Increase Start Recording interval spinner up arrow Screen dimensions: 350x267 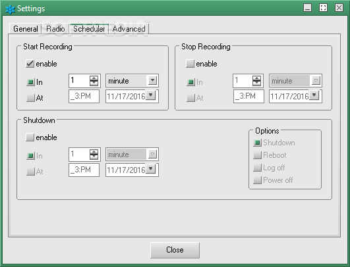(94, 78)
